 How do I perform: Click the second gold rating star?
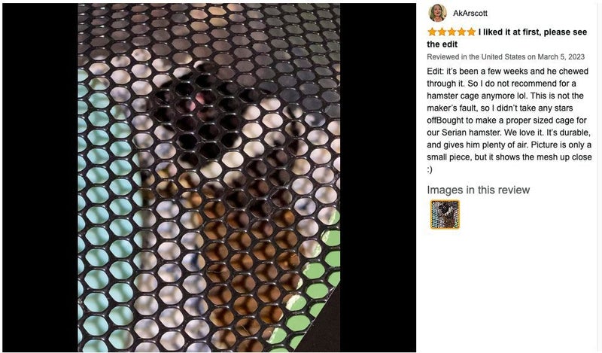pos(442,32)
